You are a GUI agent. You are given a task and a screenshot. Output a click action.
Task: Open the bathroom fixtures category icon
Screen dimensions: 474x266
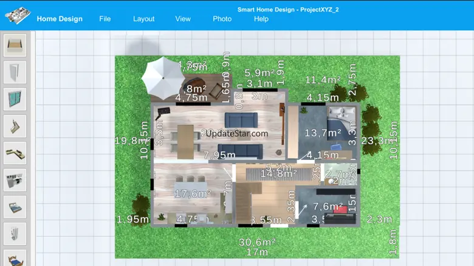[15, 234]
